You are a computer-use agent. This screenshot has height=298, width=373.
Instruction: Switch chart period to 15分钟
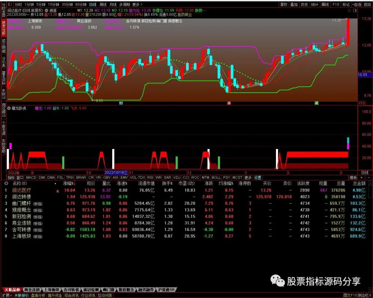pos(54,4)
